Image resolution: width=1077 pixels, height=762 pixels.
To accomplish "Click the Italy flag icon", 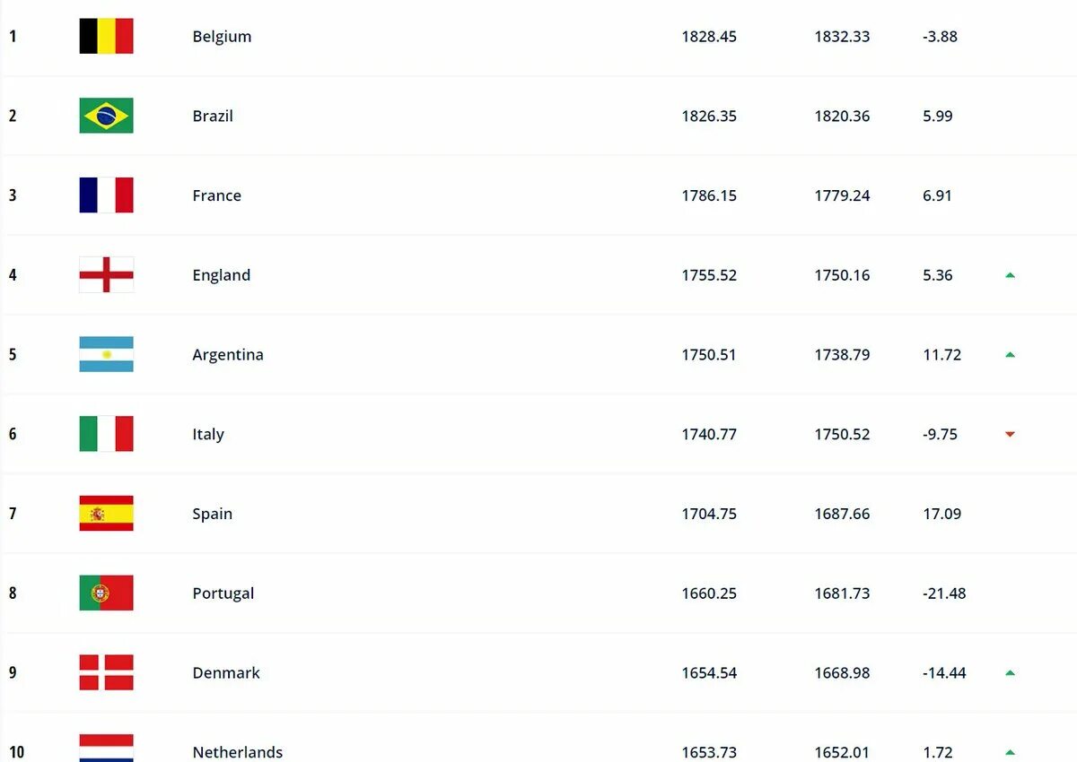I will (106, 434).
